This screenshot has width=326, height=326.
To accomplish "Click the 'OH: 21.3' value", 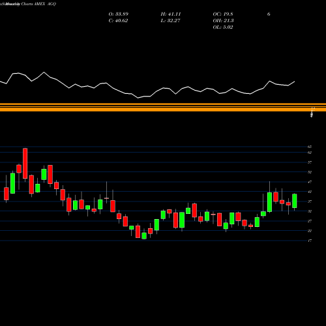I will pyautogui.click(x=223, y=21).
